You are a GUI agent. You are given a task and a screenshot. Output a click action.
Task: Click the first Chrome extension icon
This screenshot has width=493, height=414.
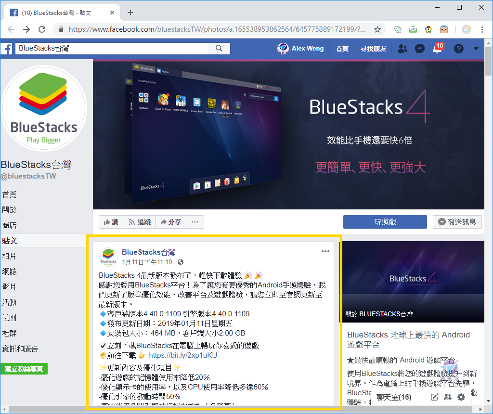point(397,29)
